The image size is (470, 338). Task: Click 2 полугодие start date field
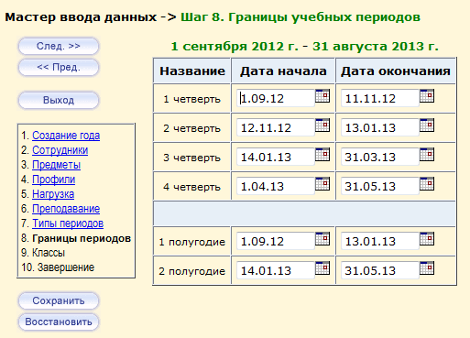click(x=276, y=270)
